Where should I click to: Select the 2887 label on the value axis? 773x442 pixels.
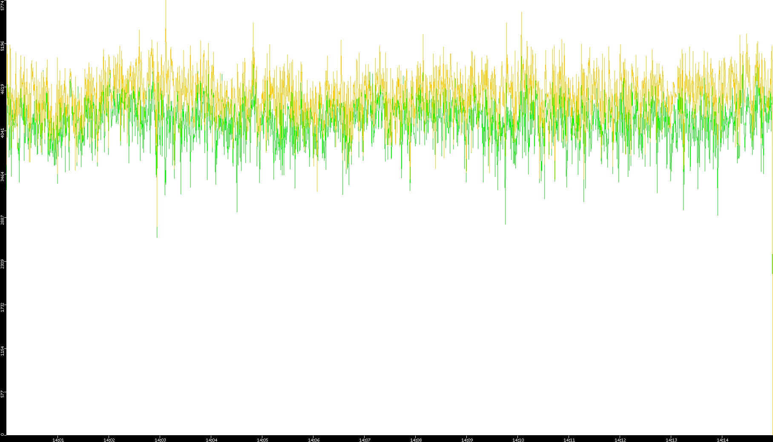point(3,220)
